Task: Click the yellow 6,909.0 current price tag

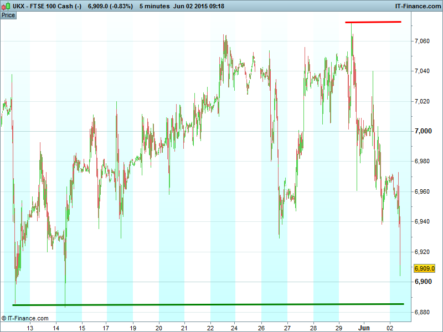Action: point(425,268)
